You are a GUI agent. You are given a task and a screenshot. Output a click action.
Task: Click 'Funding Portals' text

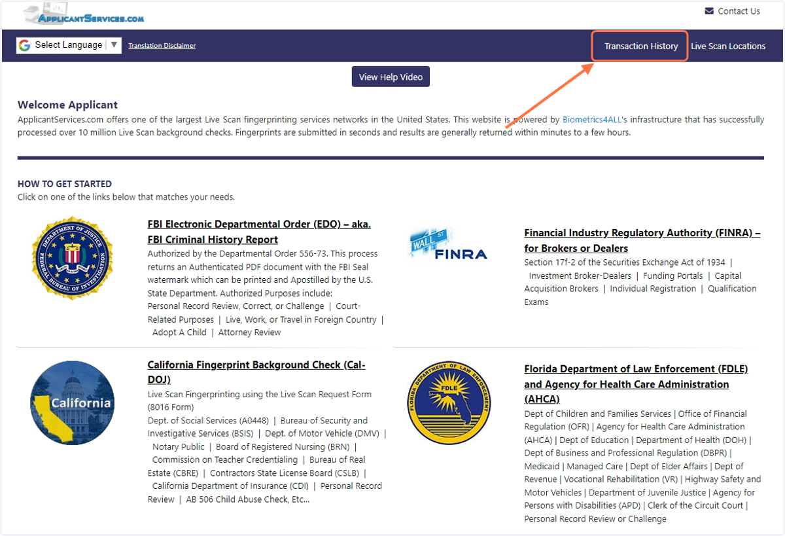[x=673, y=276]
